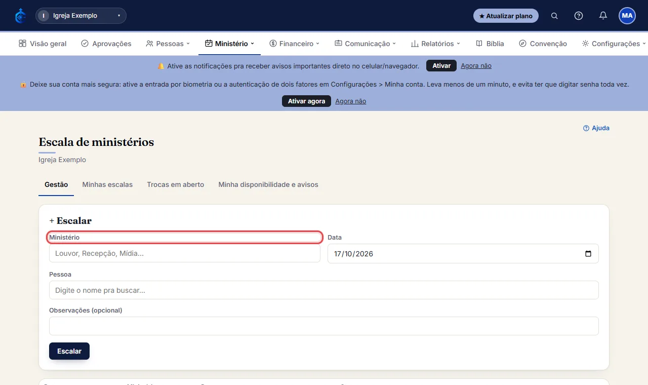Click Ativar for notifications
This screenshot has height=385, width=648.
(x=441, y=66)
